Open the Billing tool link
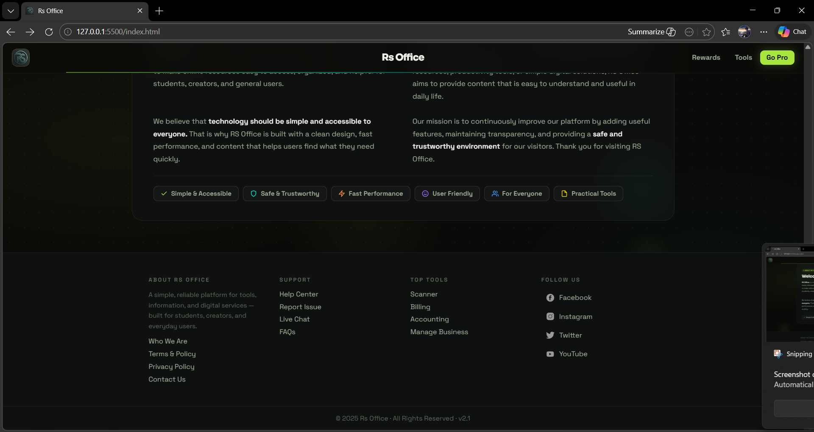The height and width of the screenshot is (432, 814). click(x=420, y=307)
